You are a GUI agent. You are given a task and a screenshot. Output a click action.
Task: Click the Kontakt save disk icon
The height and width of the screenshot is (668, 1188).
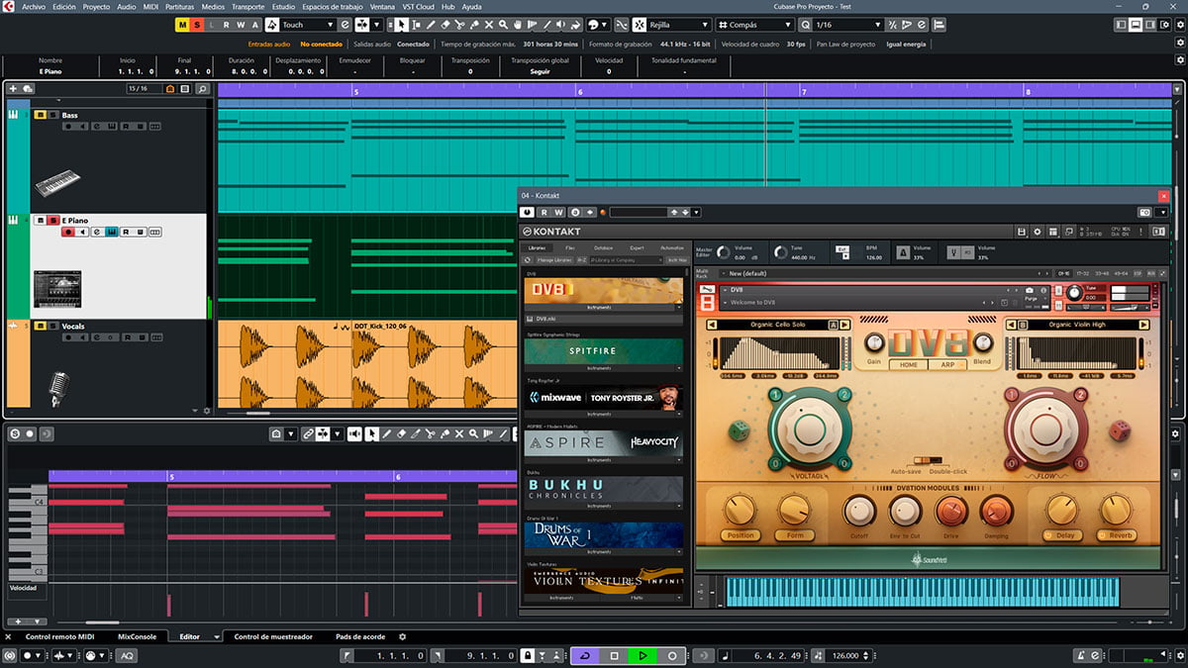pos(1022,232)
